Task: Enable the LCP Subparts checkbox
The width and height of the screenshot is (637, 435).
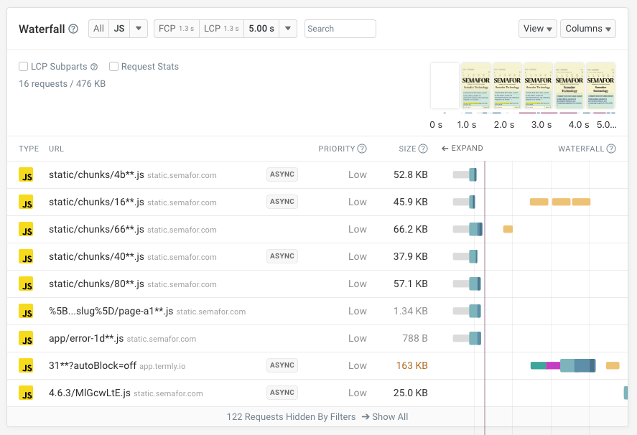Action: pyautogui.click(x=22, y=66)
